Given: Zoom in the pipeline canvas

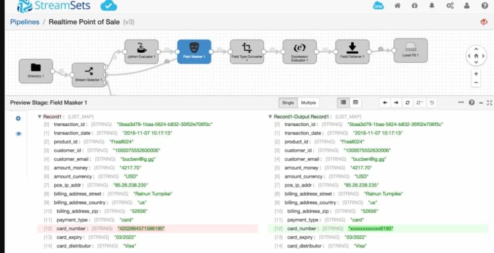Looking at the screenshot, I should pos(476,73).
